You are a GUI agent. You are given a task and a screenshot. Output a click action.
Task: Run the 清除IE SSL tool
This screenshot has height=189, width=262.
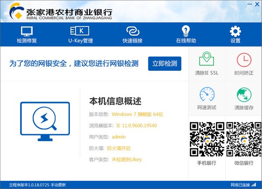(x=207, y=63)
